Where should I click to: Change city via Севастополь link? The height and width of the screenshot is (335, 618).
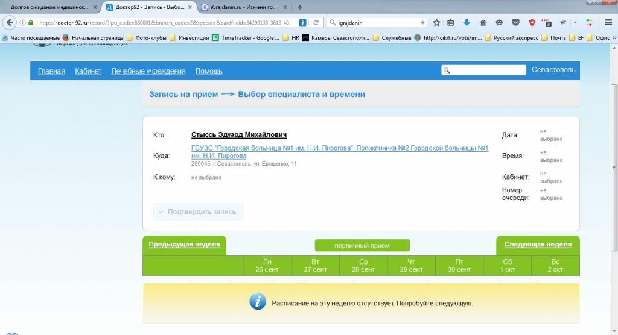pyautogui.click(x=553, y=70)
